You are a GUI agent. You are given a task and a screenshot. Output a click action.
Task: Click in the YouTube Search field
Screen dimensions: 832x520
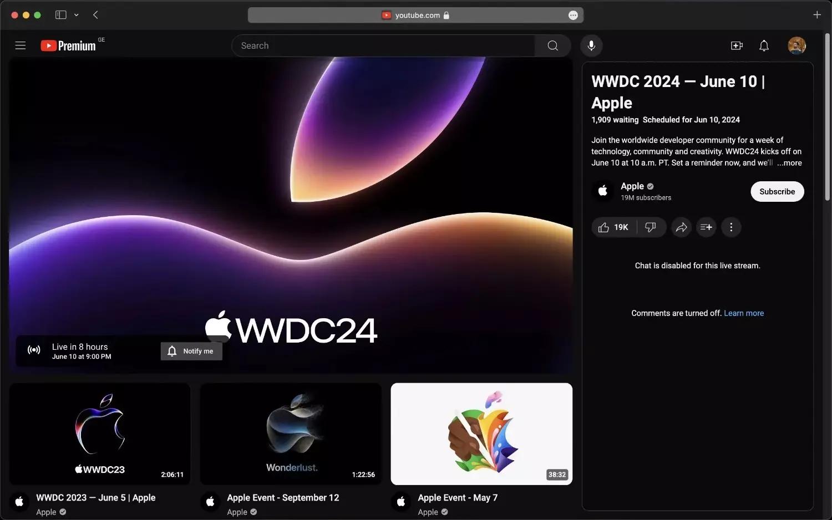[x=383, y=45]
